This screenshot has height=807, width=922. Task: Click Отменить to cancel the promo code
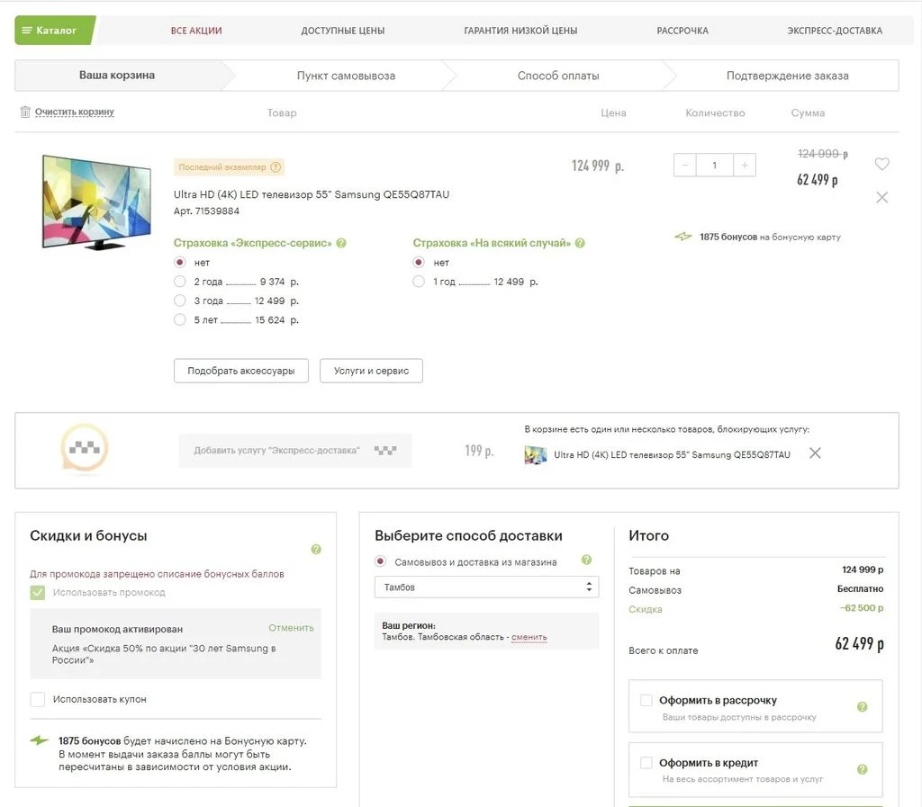[x=291, y=628]
